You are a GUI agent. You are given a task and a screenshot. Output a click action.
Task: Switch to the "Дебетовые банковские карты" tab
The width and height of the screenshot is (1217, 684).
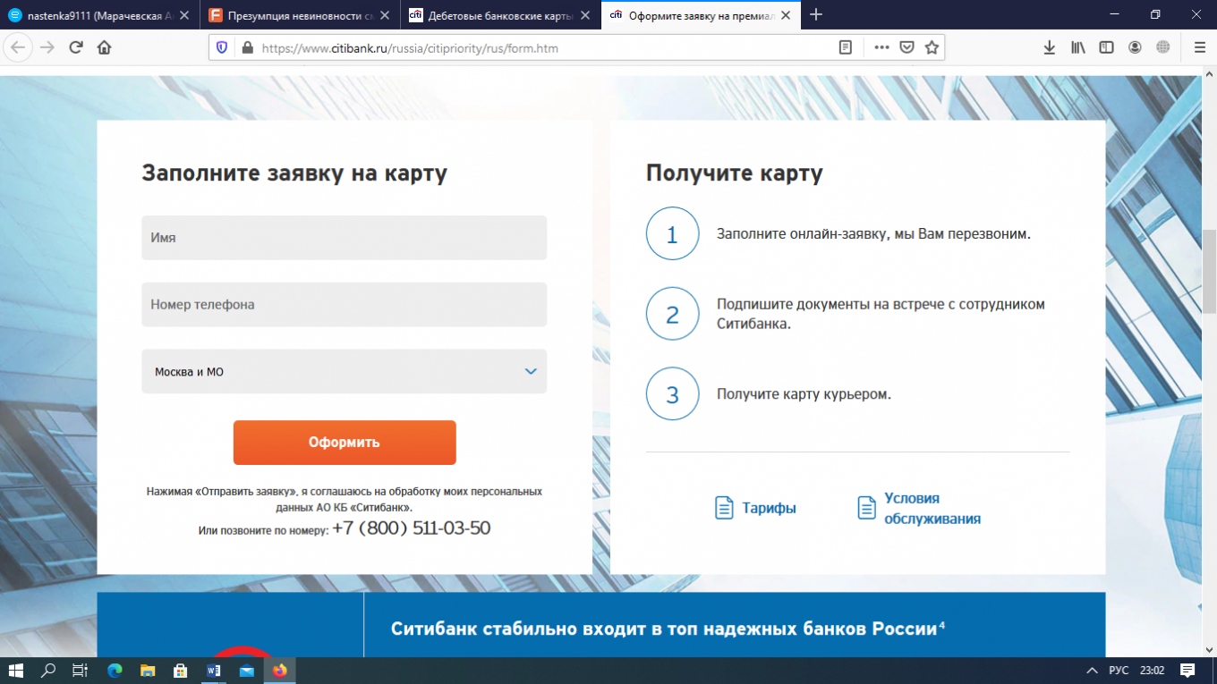498,15
